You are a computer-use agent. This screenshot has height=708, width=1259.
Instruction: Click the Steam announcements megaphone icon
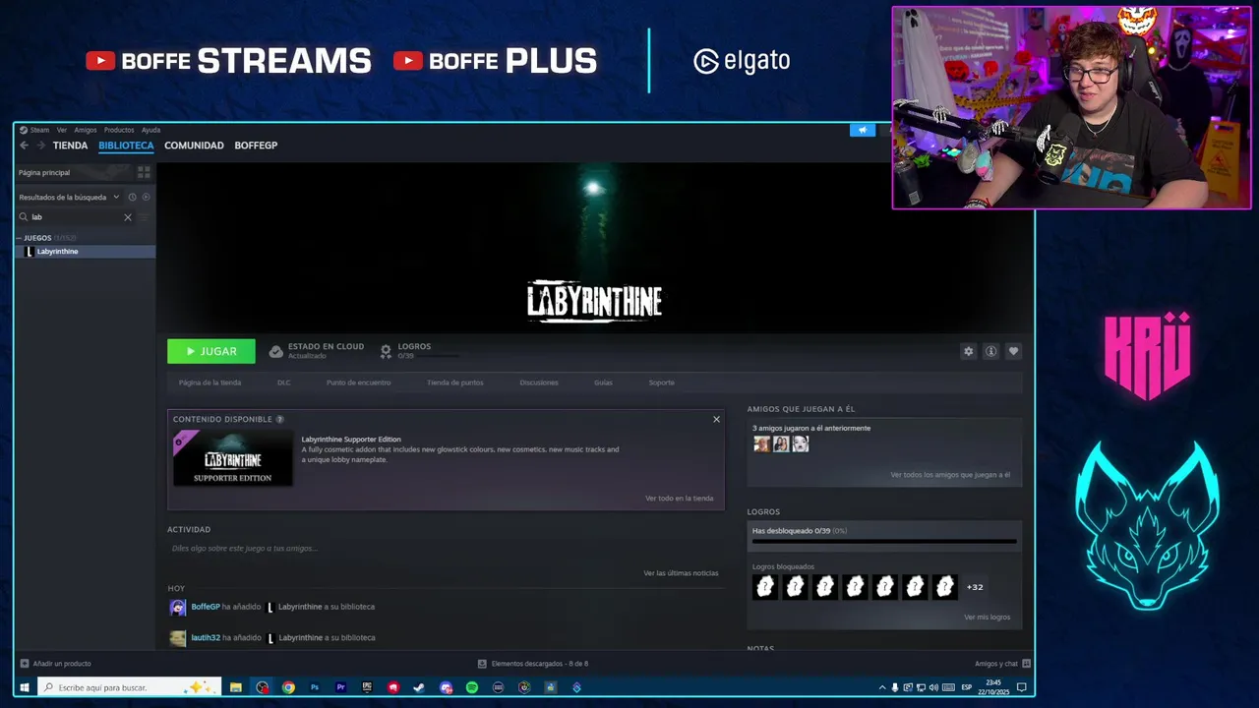pyautogui.click(x=863, y=130)
